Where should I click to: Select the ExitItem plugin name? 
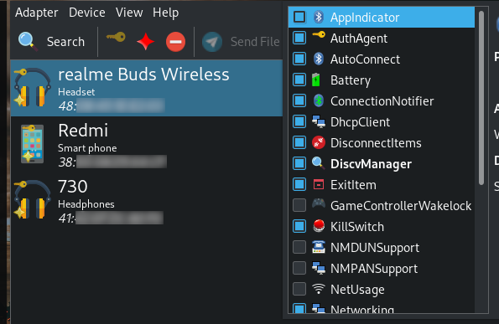(x=353, y=185)
